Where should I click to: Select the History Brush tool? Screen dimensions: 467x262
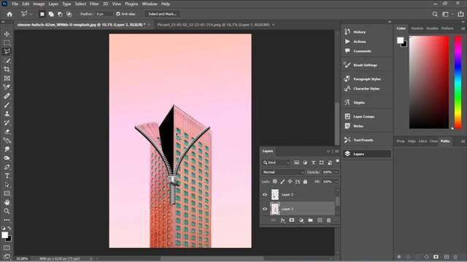click(7, 123)
